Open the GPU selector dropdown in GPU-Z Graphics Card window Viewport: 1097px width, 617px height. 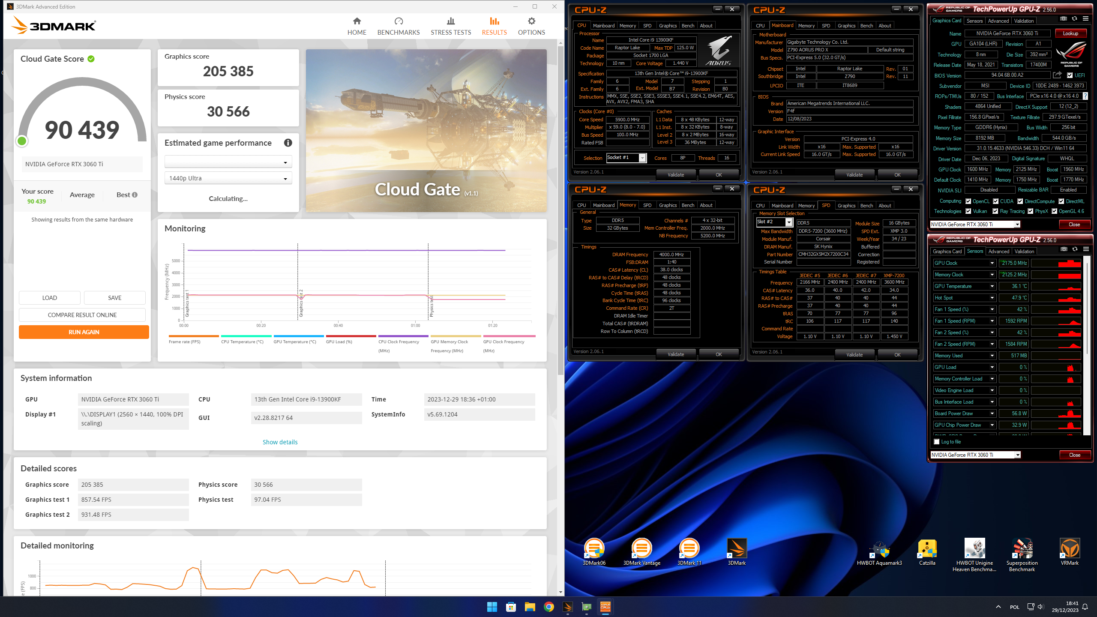(x=975, y=225)
